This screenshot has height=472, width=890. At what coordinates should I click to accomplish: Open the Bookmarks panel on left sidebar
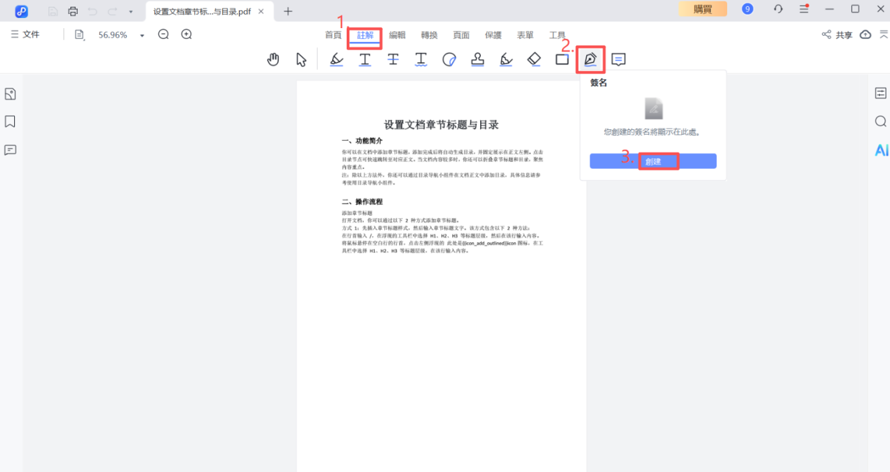[10, 121]
